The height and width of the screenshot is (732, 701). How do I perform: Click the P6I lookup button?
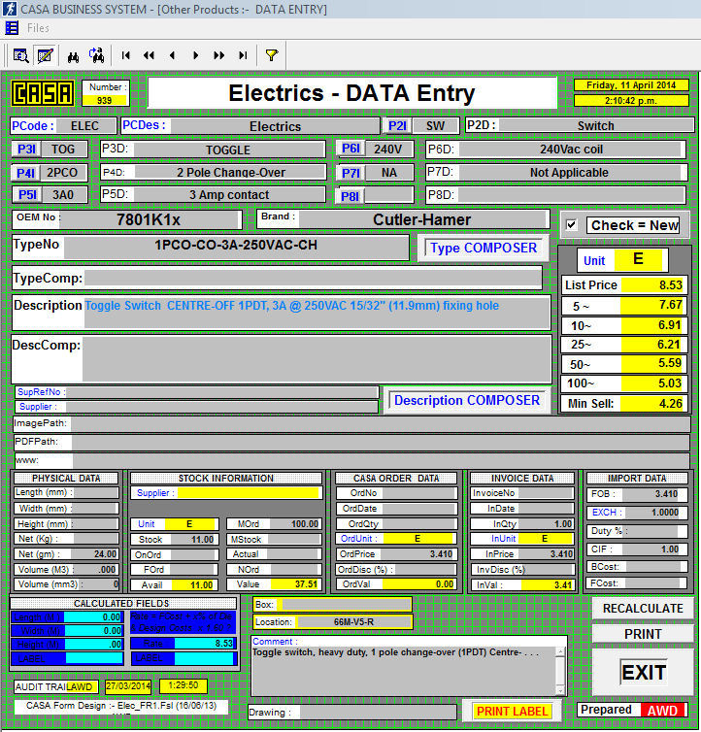point(350,149)
